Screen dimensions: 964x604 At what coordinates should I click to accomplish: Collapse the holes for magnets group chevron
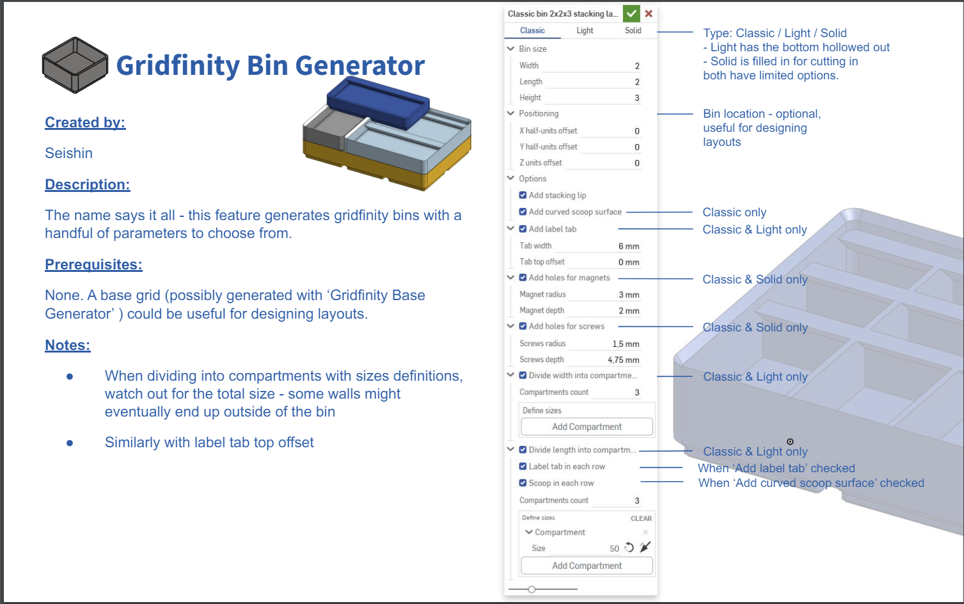(510, 278)
